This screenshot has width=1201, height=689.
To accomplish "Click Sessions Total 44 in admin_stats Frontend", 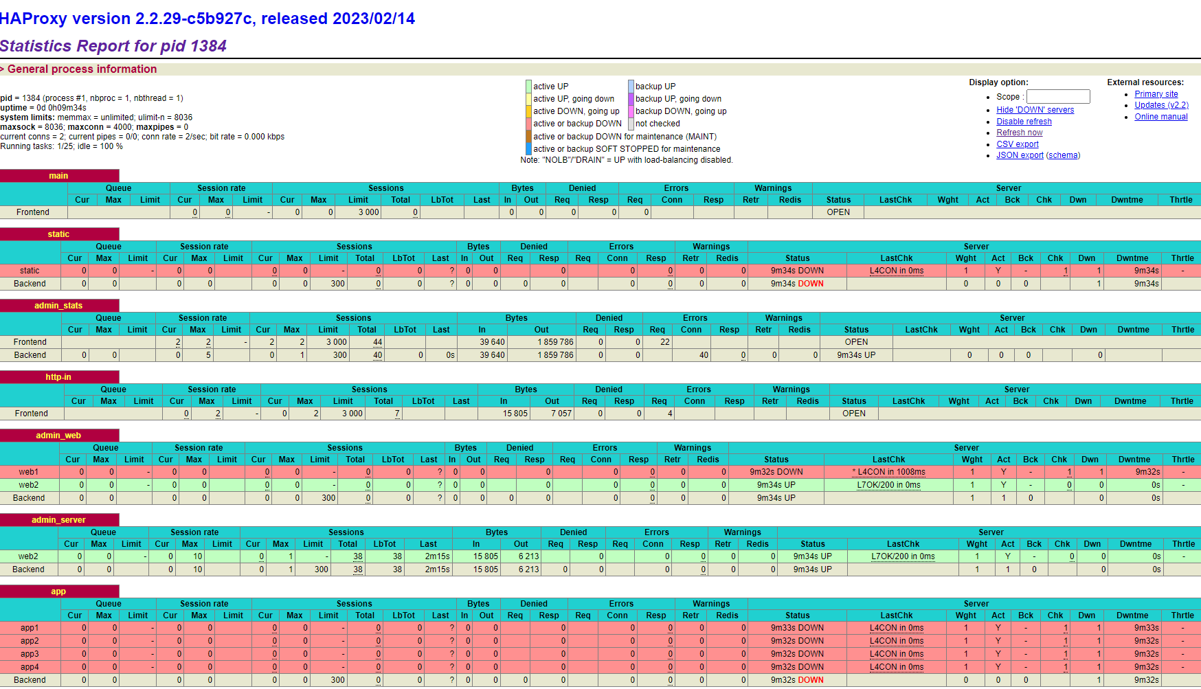I will click(x=377, y=342).
